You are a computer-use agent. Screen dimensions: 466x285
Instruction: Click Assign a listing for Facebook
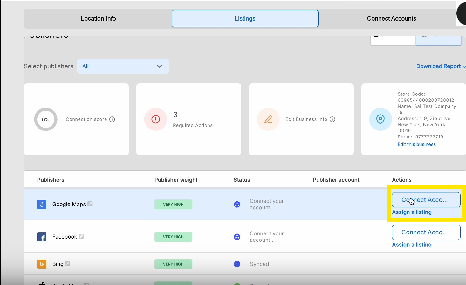coord(412,245)
